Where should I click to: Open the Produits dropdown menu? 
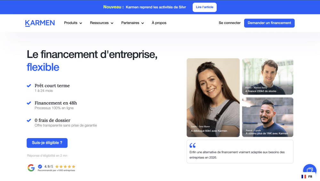[x=73, y=23]
